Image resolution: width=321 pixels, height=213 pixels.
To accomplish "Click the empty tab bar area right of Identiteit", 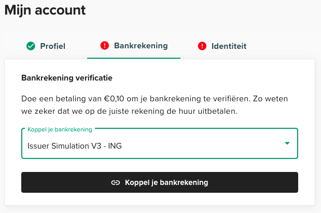I will [285, 46].
